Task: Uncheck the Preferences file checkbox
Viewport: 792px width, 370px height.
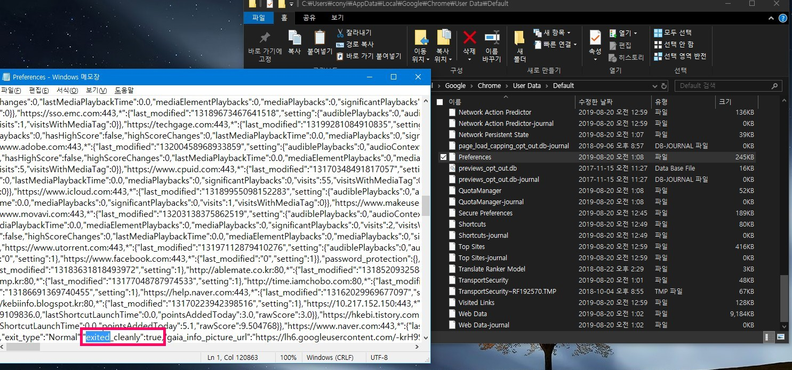Action: pyautogui.click(x=443, y=157)
